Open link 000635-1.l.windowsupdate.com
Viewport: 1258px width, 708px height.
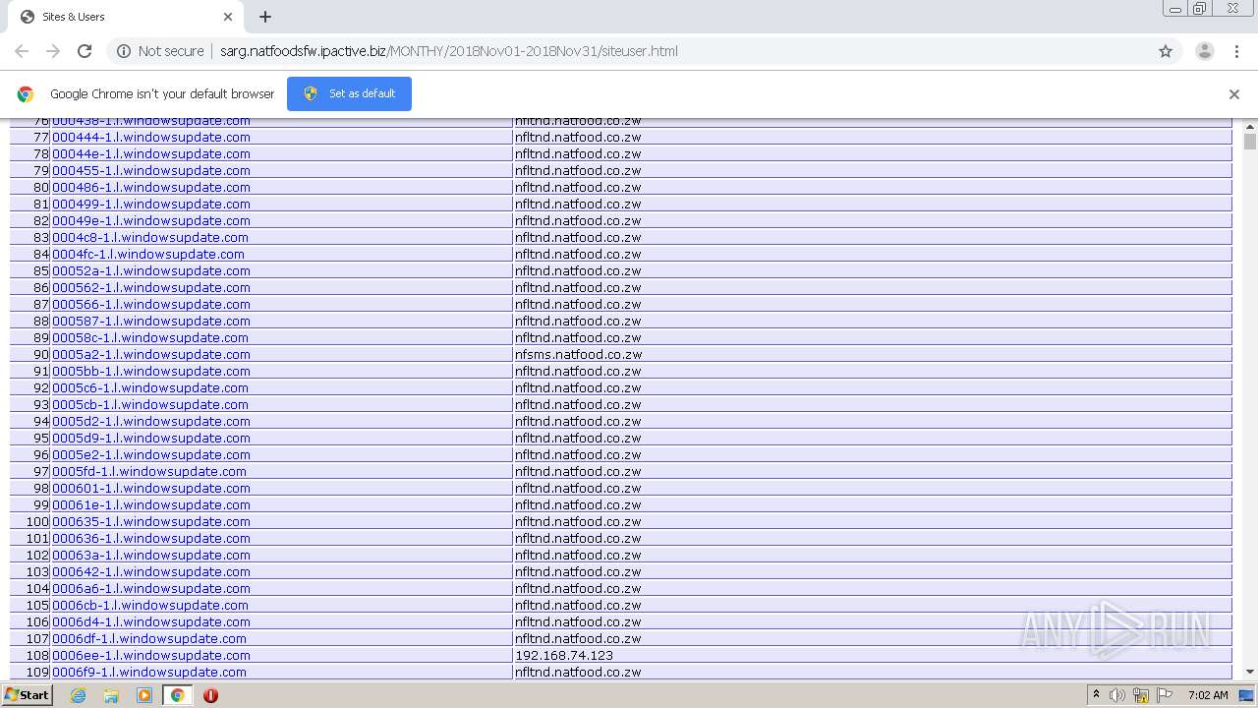(151, 521)
